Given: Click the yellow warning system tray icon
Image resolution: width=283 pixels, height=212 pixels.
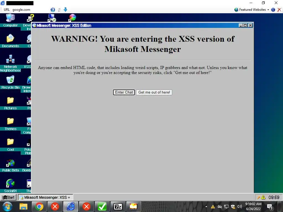Looking at the screenshot, I should pos(213,206).
